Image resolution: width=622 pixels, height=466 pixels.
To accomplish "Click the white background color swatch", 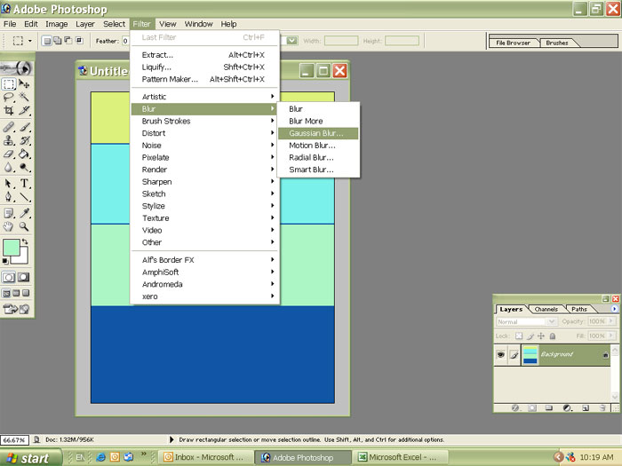I will coord(23,258).
